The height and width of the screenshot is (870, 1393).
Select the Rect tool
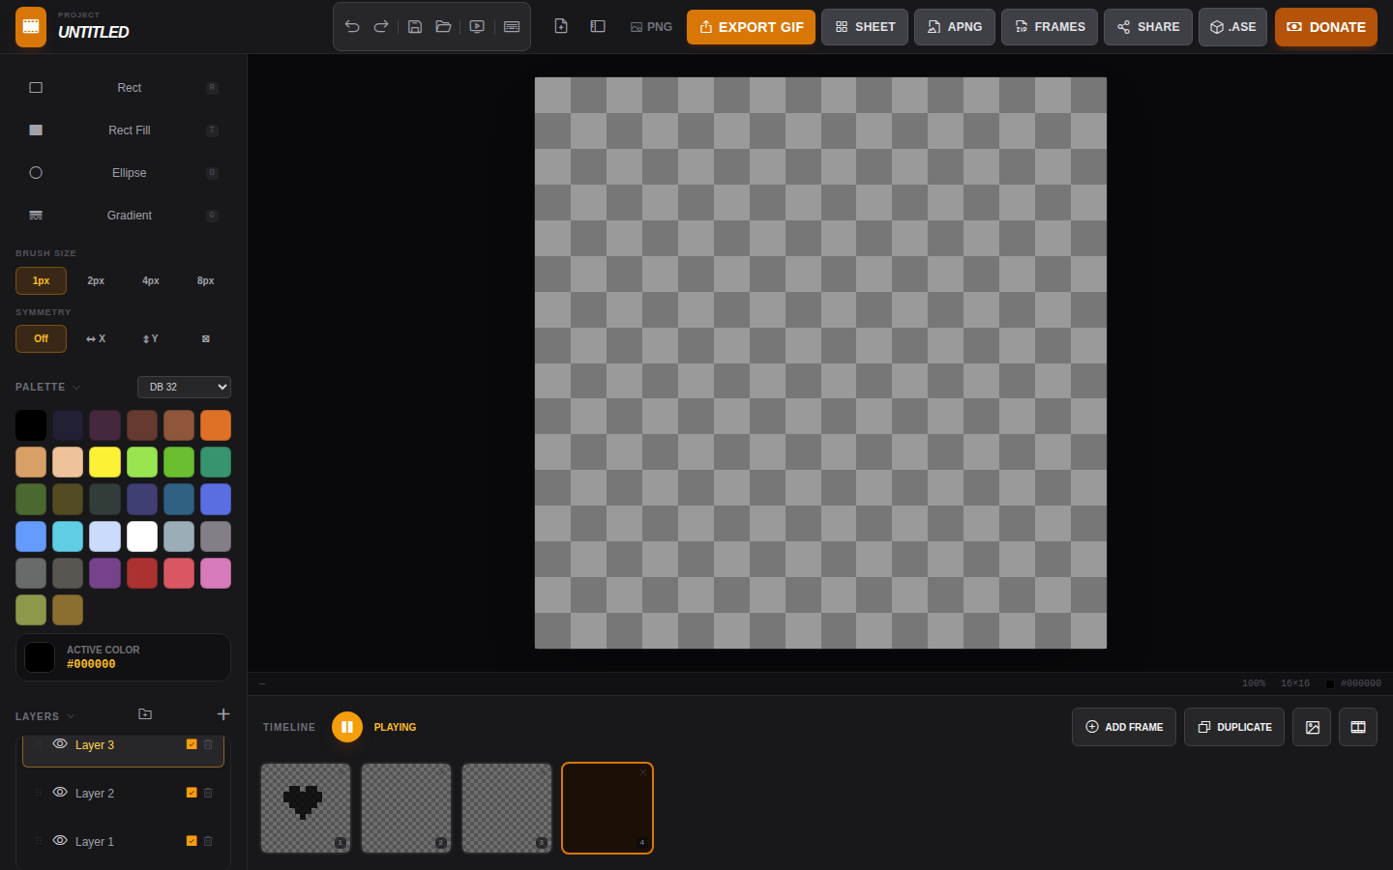(x=123, y=88)
